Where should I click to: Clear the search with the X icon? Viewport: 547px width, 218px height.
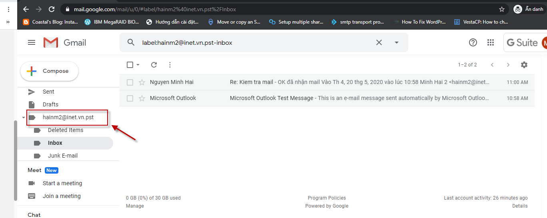tap(379, 42)
